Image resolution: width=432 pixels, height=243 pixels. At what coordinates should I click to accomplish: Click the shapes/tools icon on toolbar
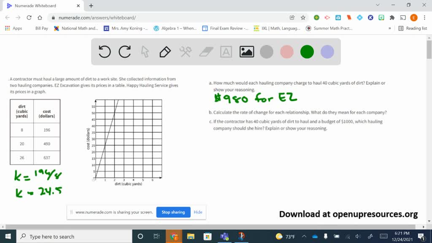click(186, 51)
